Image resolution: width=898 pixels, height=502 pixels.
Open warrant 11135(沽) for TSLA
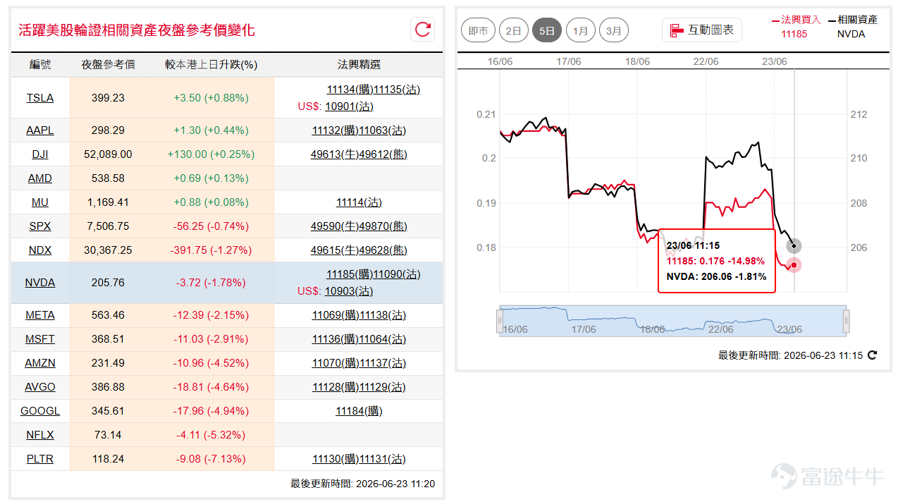(x=397, y=90)
